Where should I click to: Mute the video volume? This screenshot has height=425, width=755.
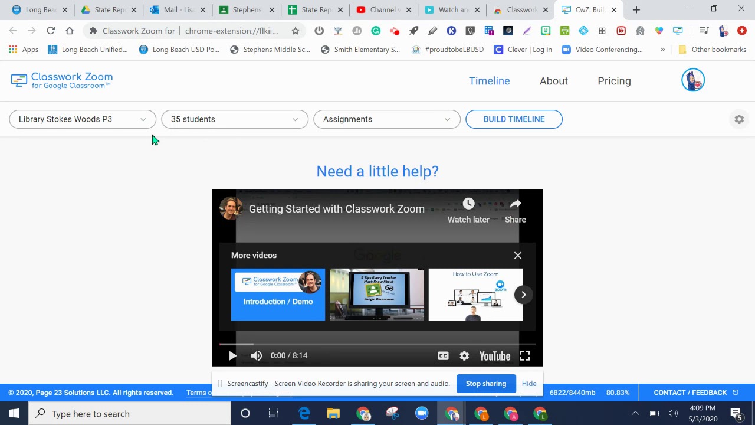256,355
